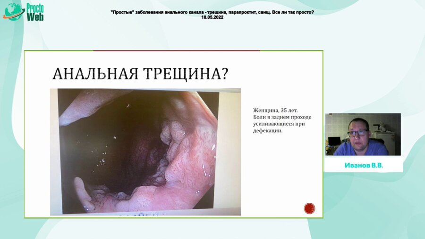Image resolution: width=425 pixels, height=239 pixels.
Task: Click the "Иванов В.В." name label
Action: [x=363, y=166]
